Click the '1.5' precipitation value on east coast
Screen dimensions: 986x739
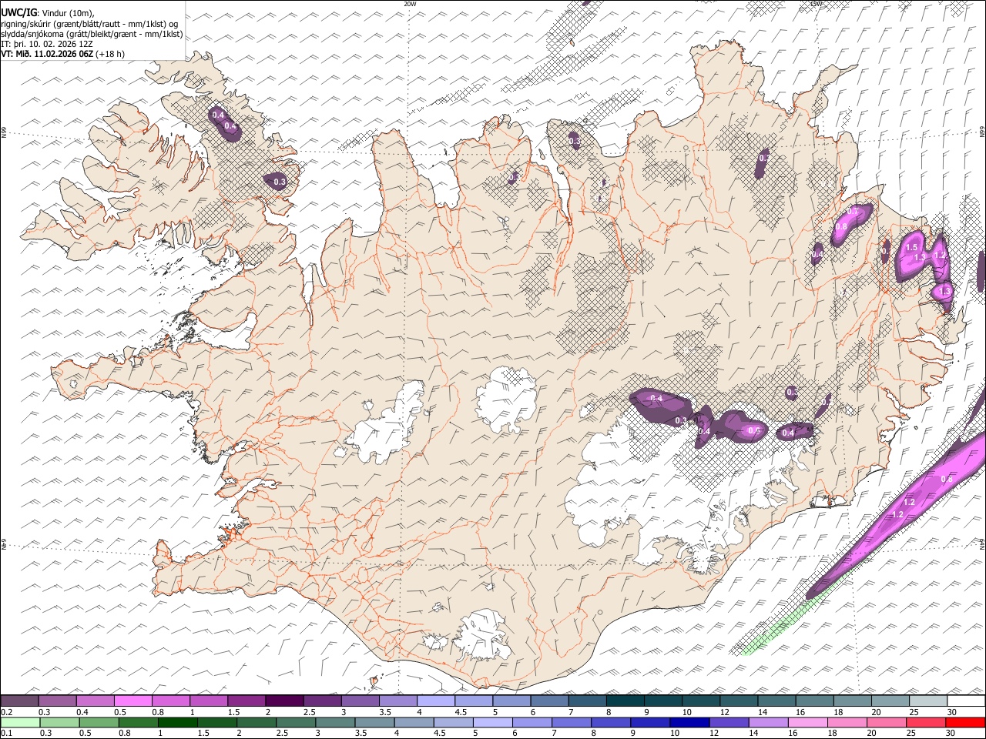[912, 247]
